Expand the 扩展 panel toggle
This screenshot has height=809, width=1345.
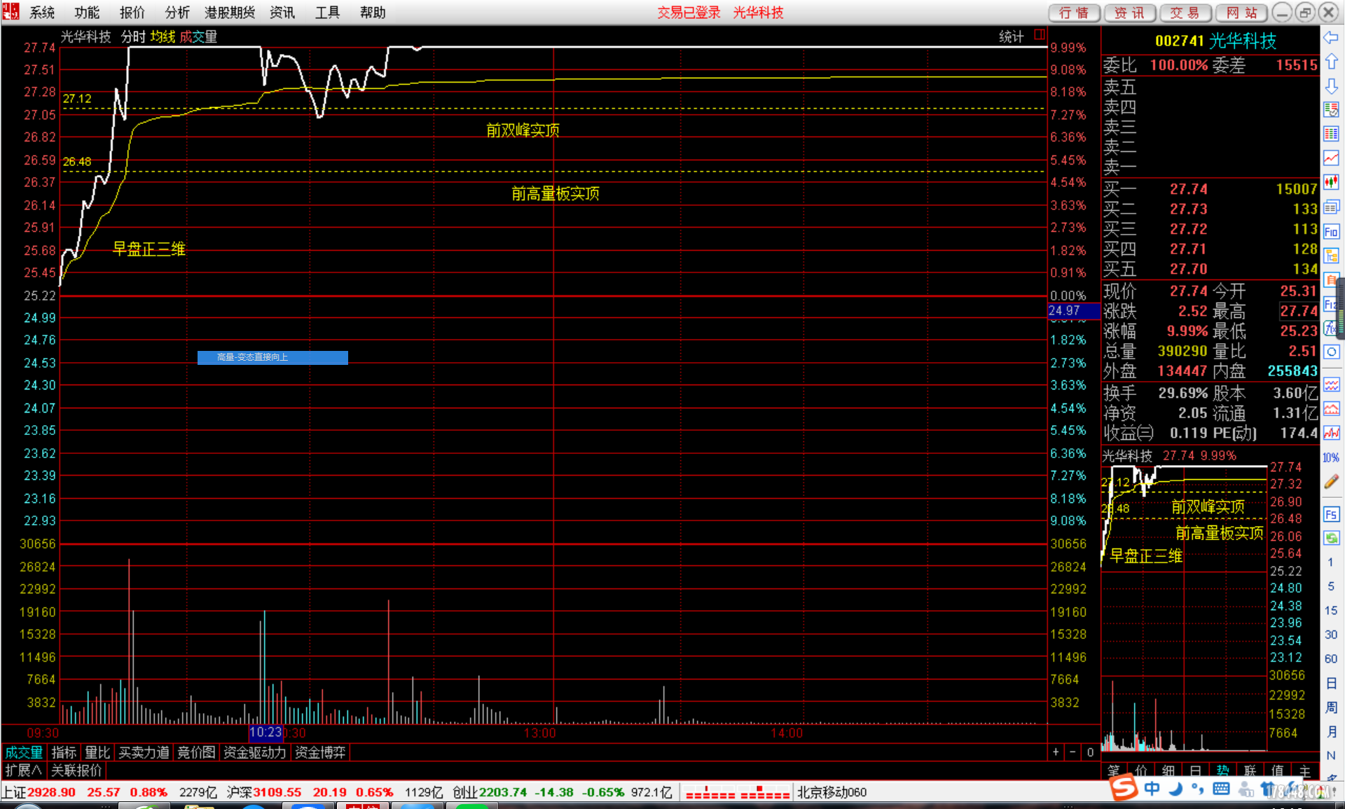pyautogui.click(x=23, y=770)
